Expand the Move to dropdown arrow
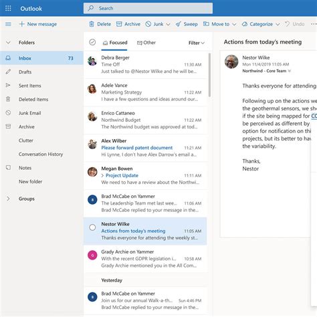317x317 pixels. pos(234,24)
